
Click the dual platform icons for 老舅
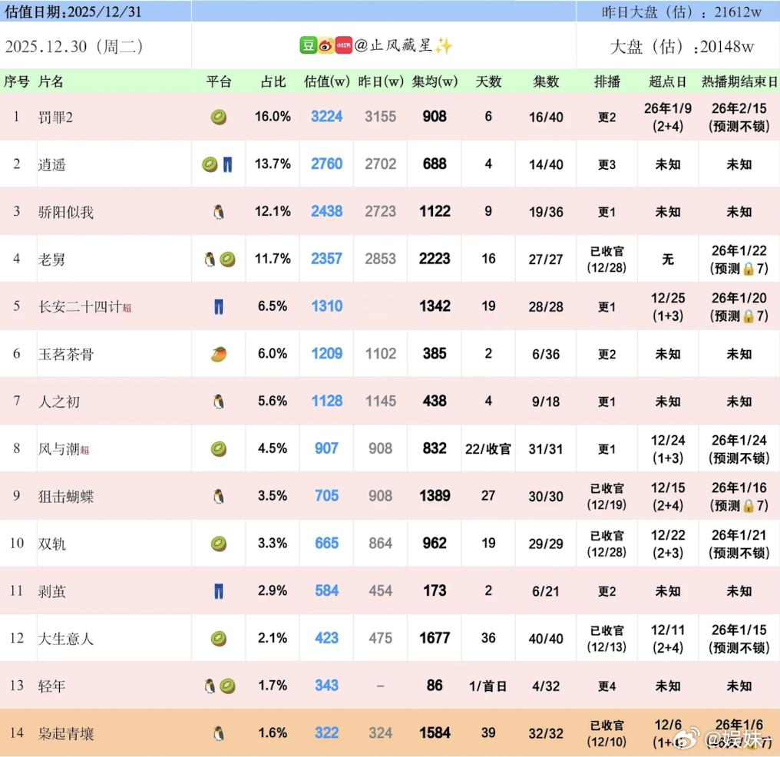(x=218, y=259)
